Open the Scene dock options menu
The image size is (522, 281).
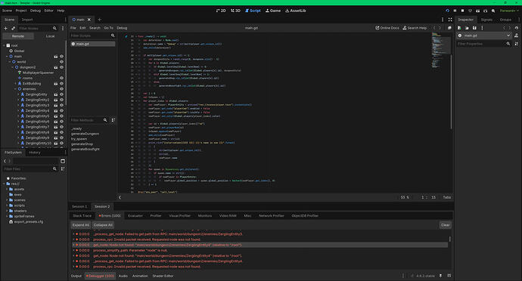click(x=63, y=28)
